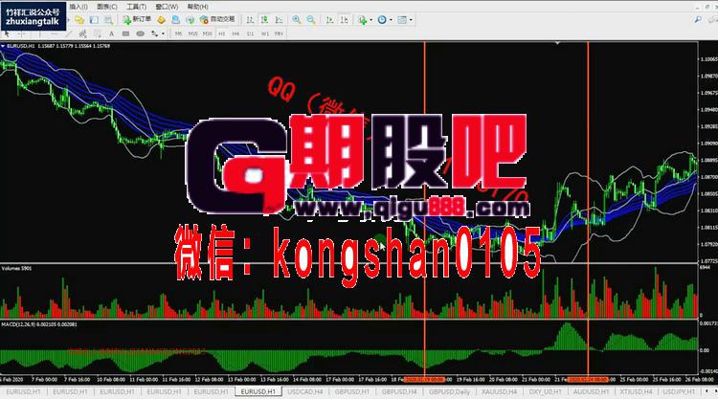Click the MACD(12,26,9) indicator label
Screen dimensions: 718x399
[x=39, y=324]
